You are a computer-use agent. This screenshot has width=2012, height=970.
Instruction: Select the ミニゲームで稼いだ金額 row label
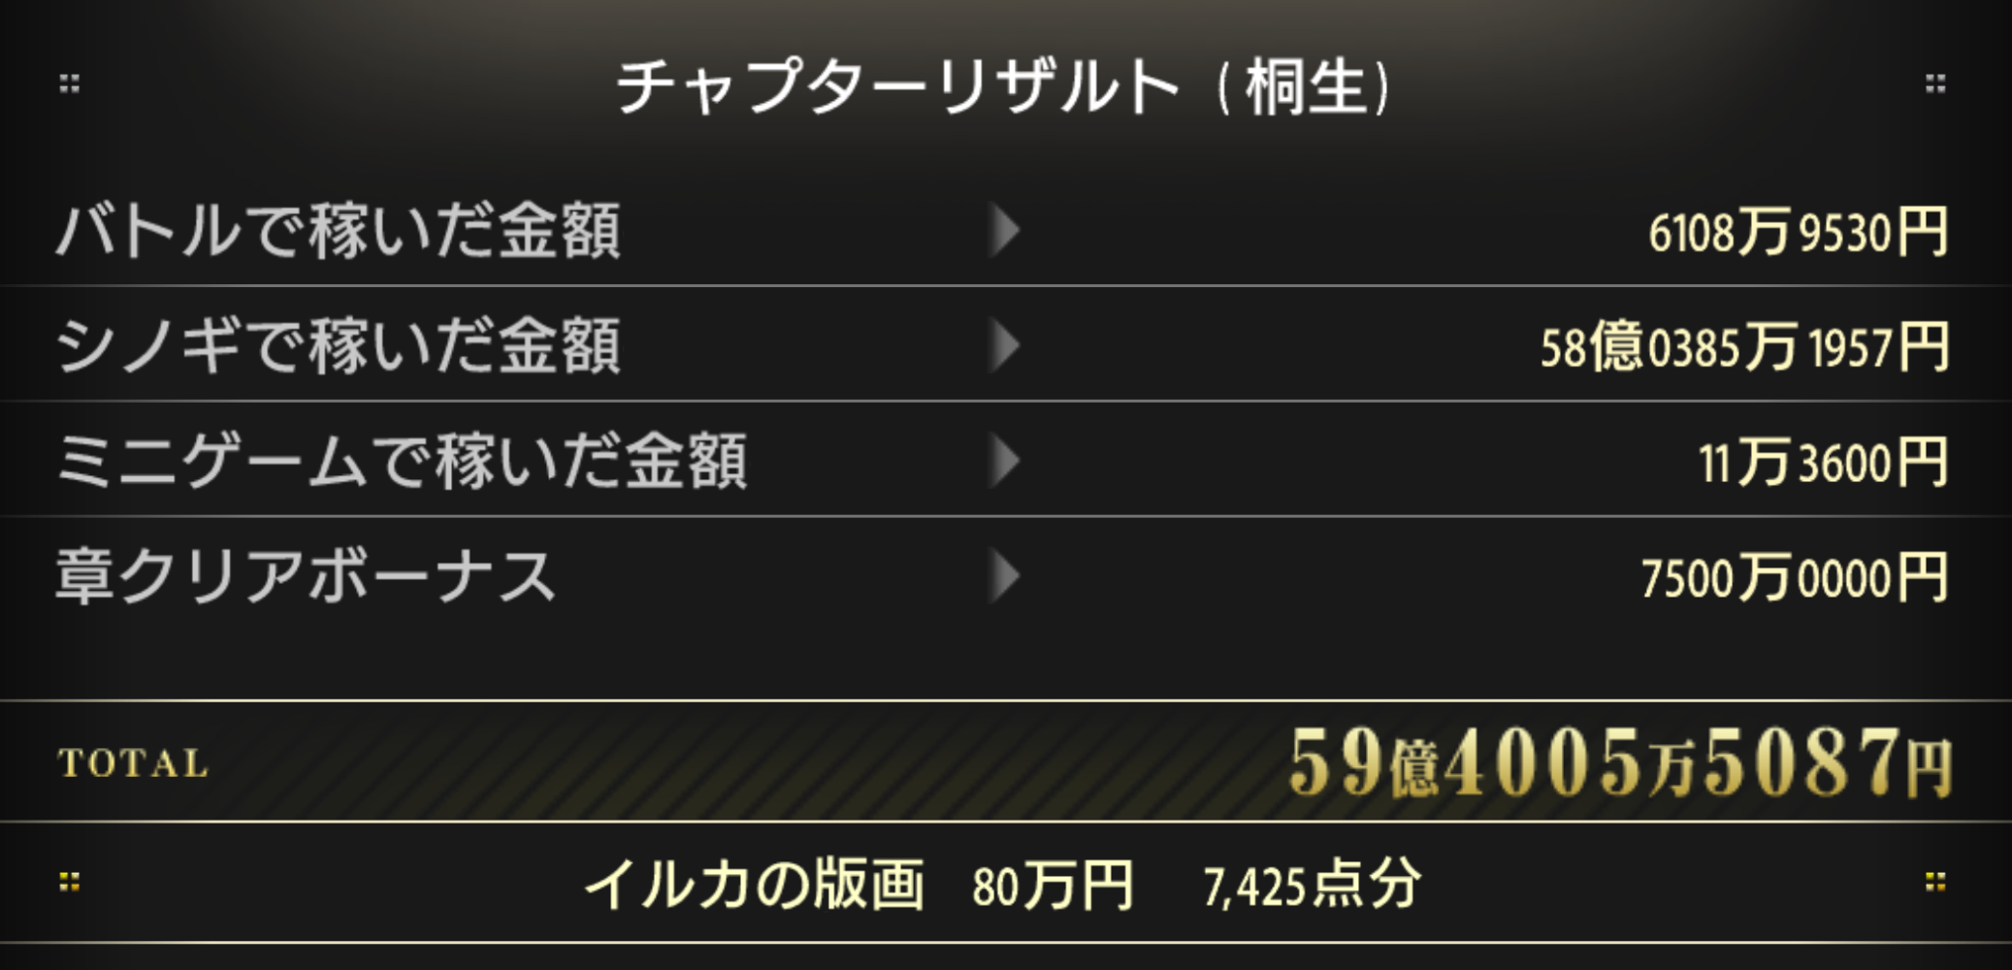click(x=402, y=461)
